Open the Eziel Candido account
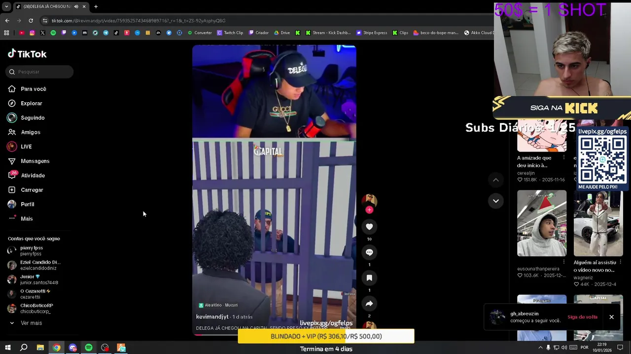This screenshot has width=631, height=354. pos(34,265)
